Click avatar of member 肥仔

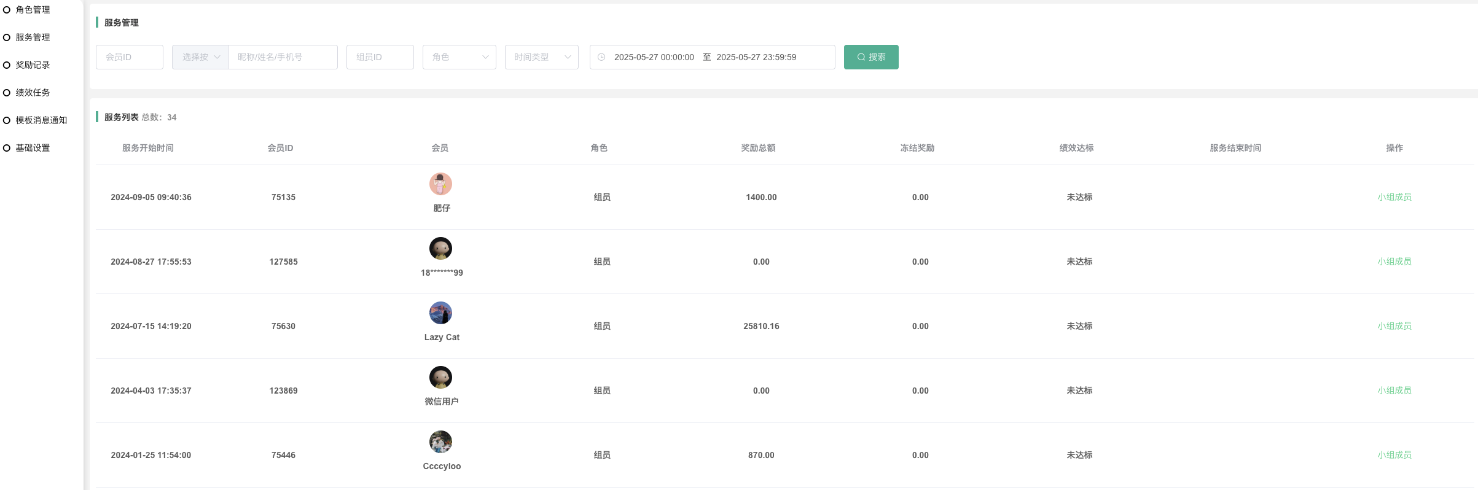pyautogui.click(x=440, y=184)
